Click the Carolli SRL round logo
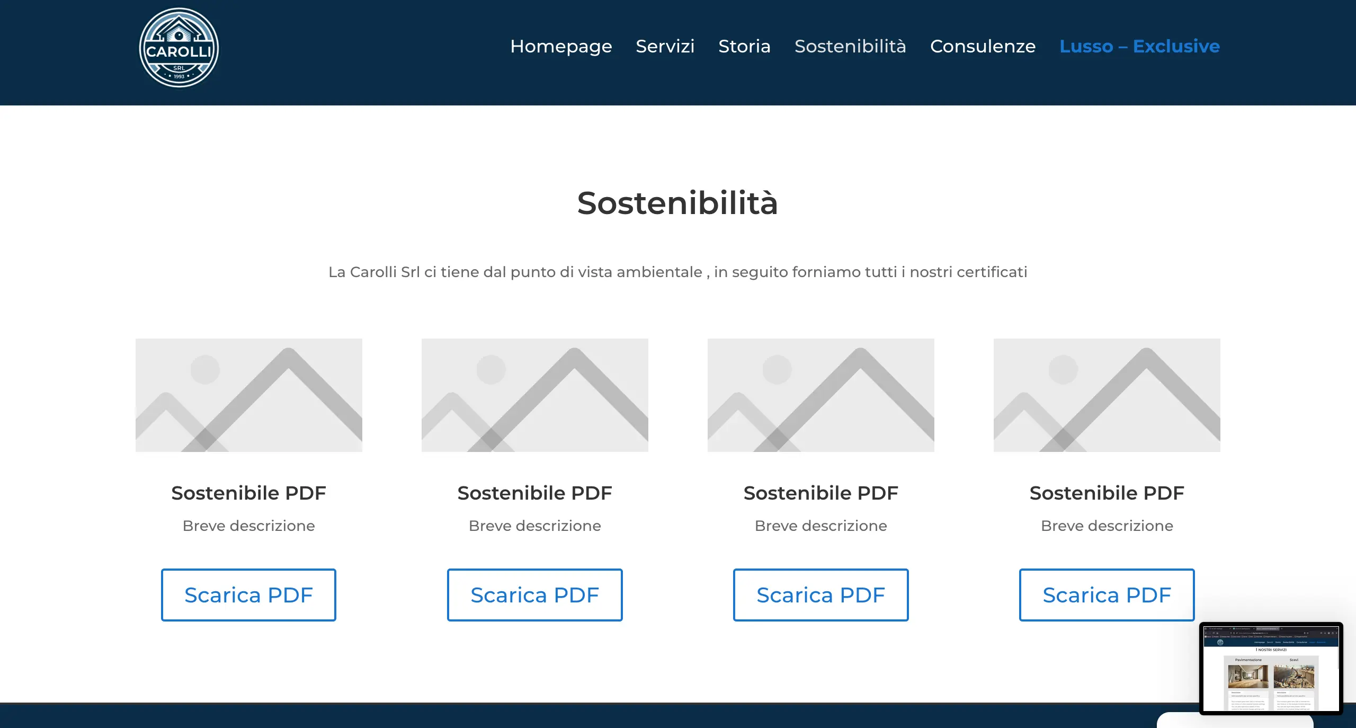The image size is (1356, 728). 179,48
